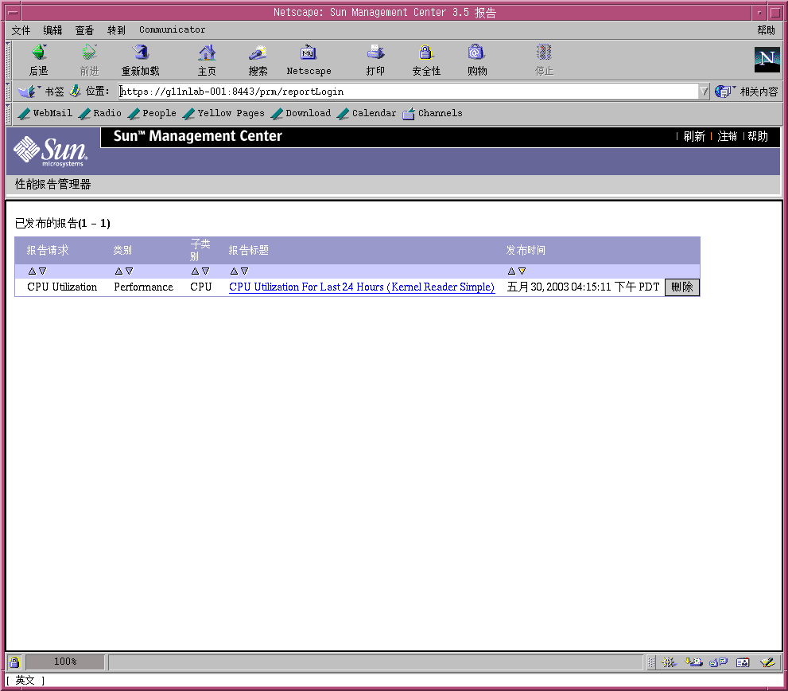Open the 转到 menu
The width and height of the screenshot is (788, 691).
coord(116,30)
